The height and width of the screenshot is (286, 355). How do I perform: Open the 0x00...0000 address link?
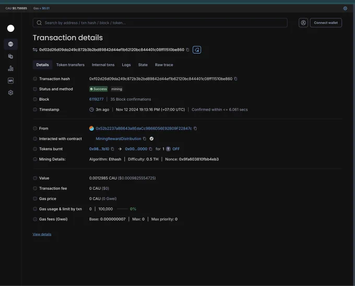coord(136,149)
